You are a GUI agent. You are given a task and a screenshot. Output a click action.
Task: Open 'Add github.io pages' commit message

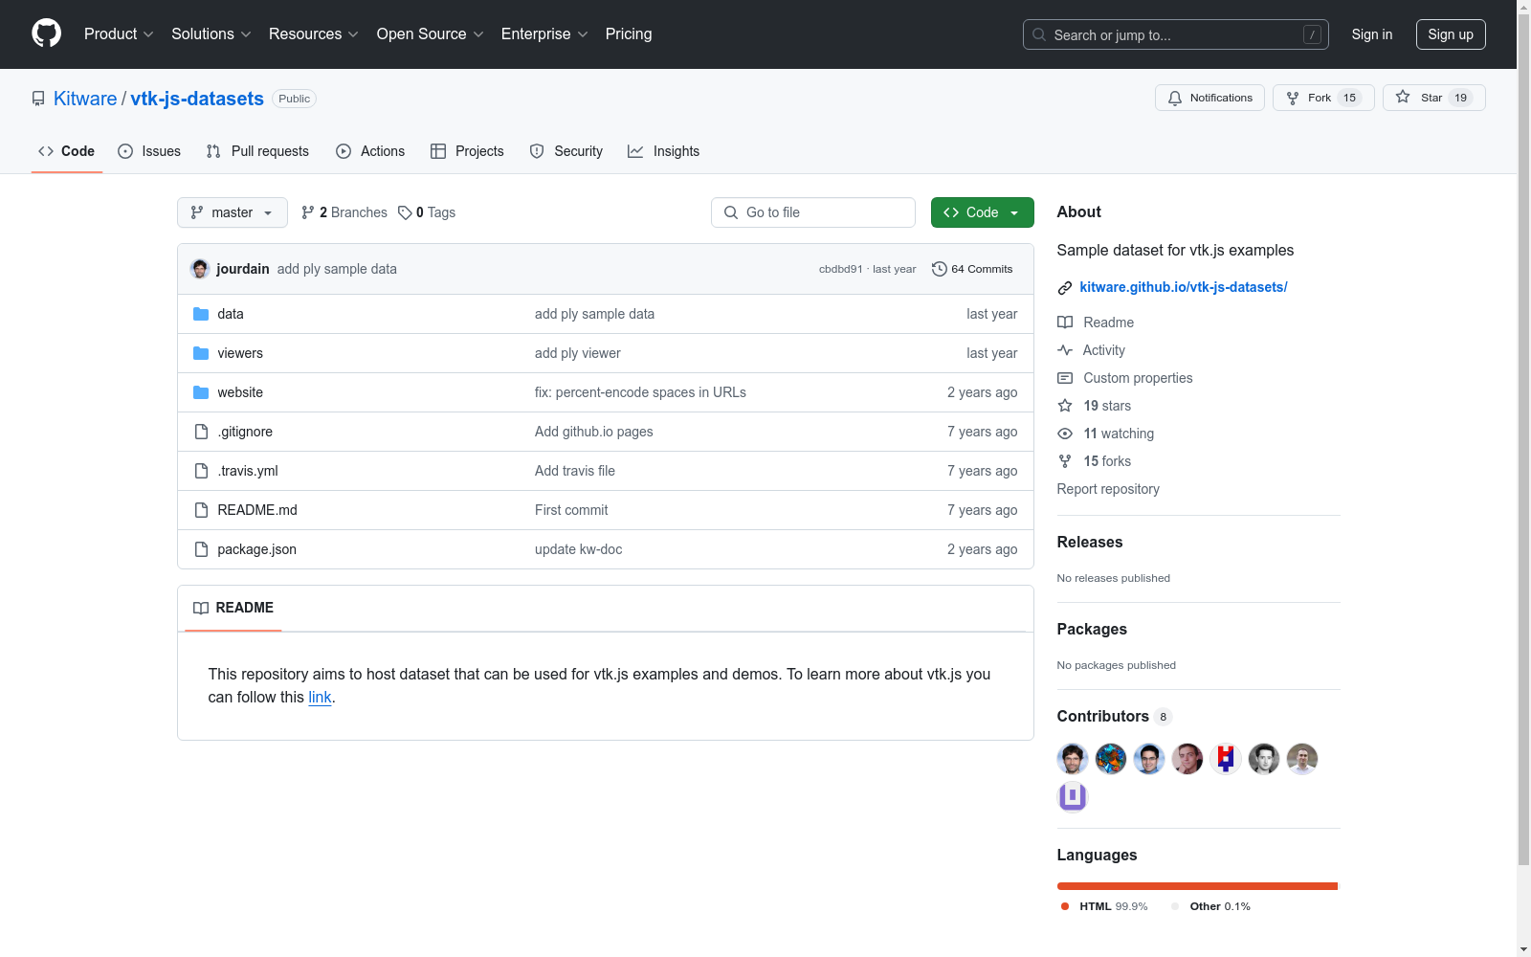(x=594, y=432)
